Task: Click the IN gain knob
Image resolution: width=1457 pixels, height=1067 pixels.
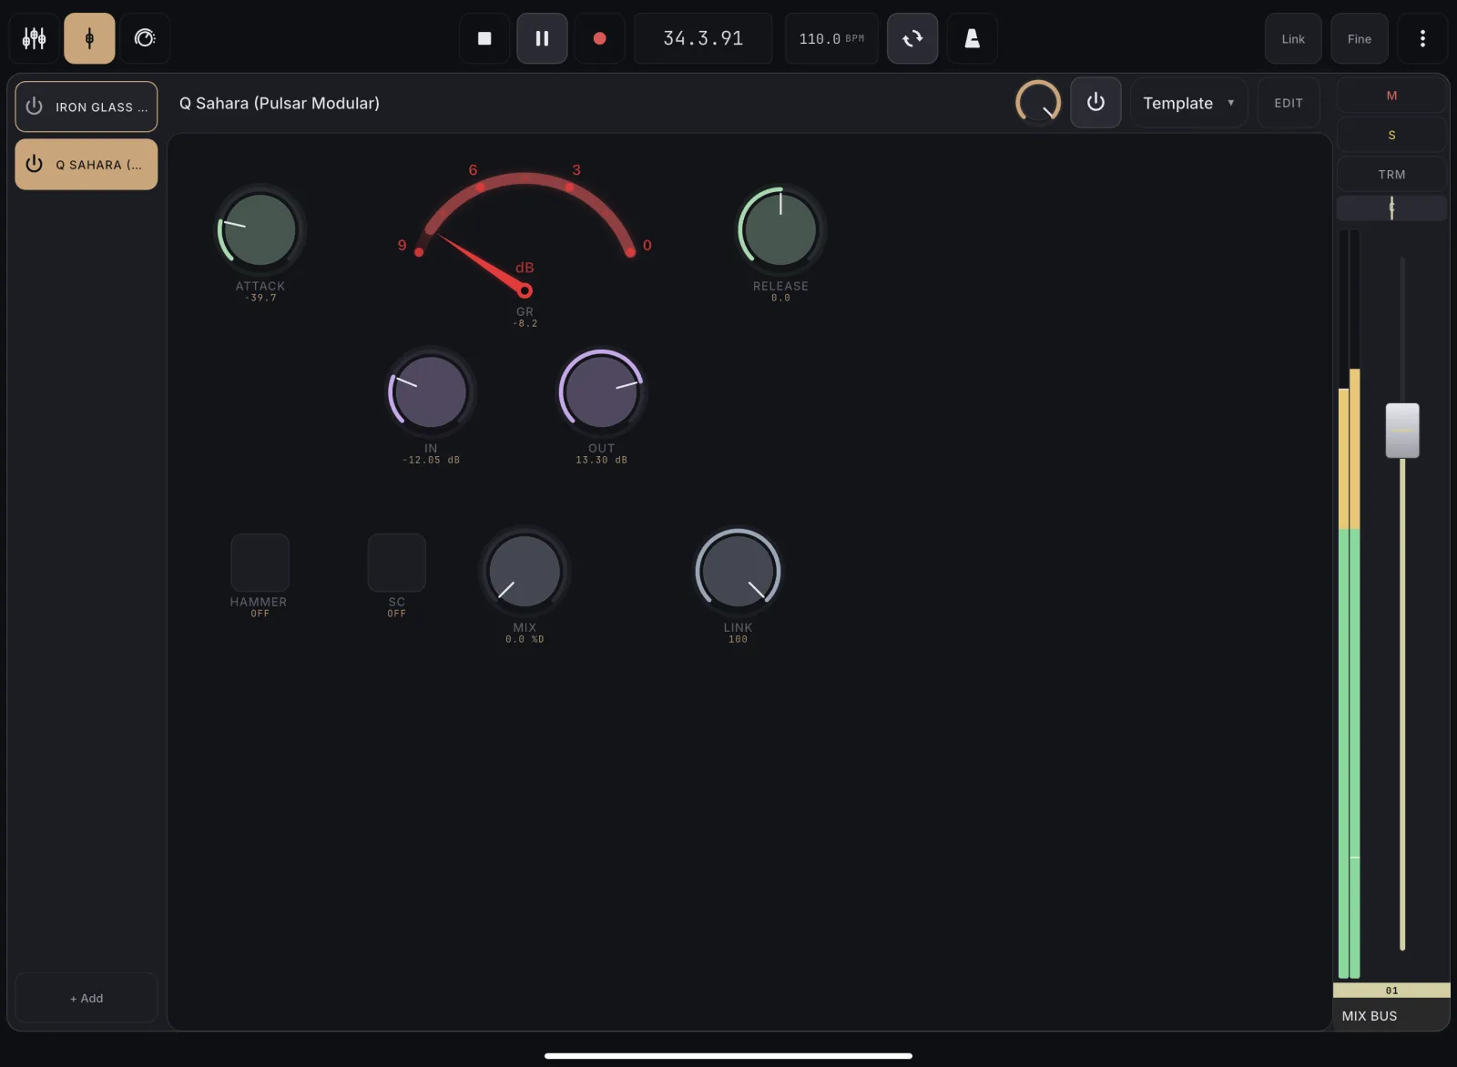Action: [x=431, y=391]
